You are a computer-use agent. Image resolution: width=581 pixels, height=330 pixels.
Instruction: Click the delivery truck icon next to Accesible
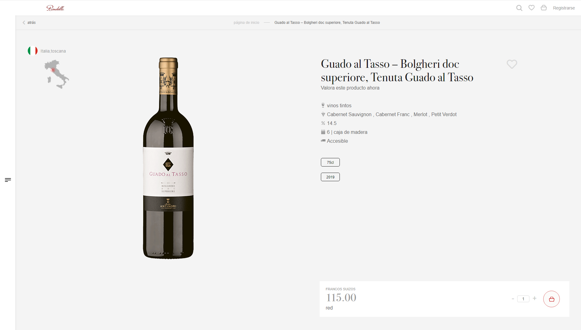click(x=323, y=141)
